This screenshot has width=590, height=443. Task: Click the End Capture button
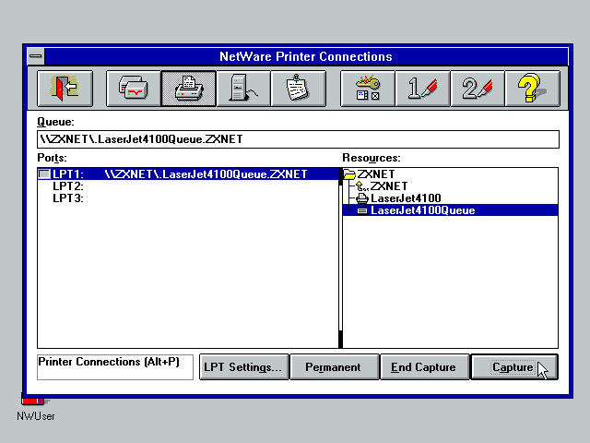(424, 367)
